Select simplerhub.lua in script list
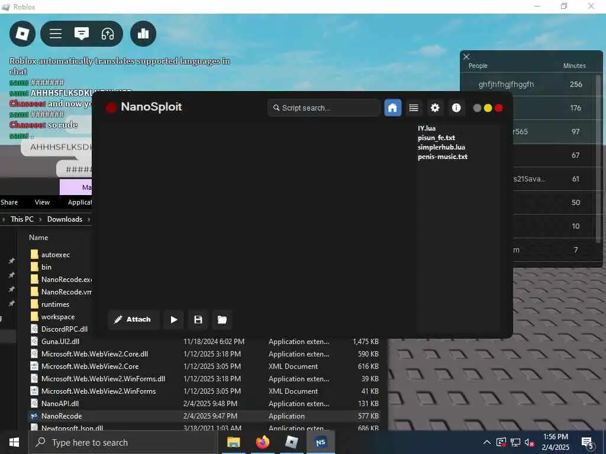This screenshot has width=606, height=454. pos(441,147)
